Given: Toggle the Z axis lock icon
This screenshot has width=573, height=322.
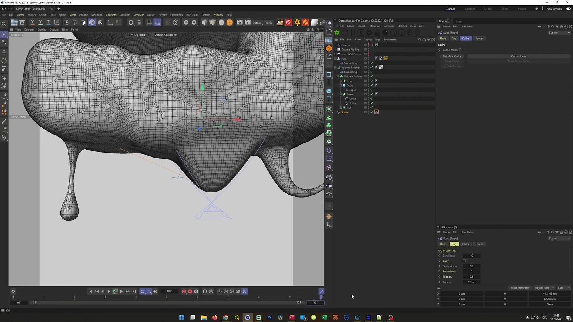Looking at the screenshot, I should point(49,23).
